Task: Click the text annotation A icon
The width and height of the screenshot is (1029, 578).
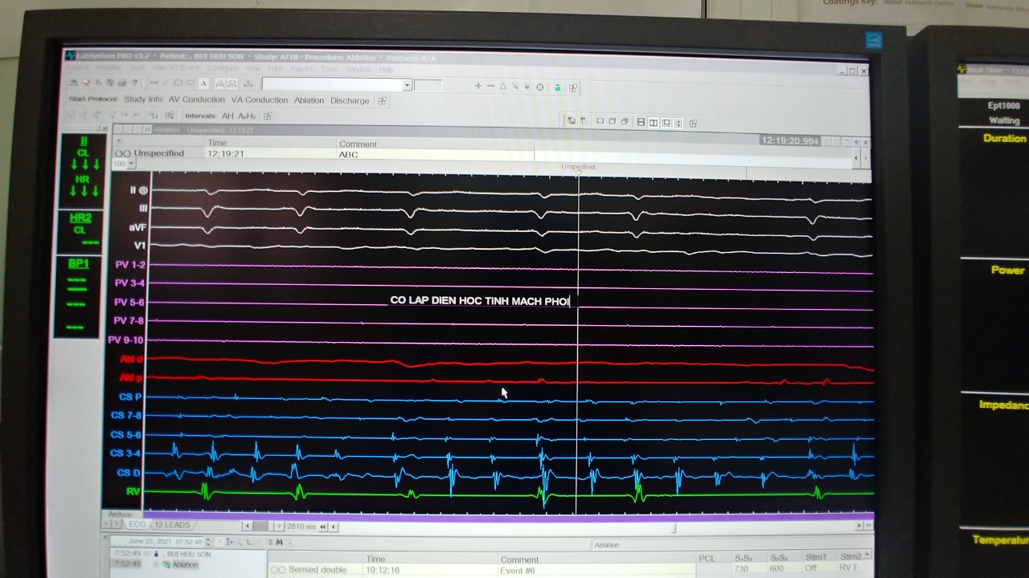Action: [203, 83]
